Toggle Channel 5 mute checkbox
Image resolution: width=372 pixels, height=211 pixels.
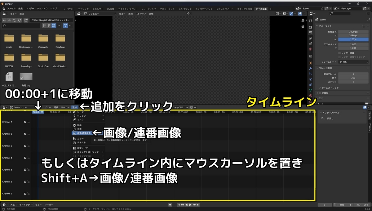point(25,146)
